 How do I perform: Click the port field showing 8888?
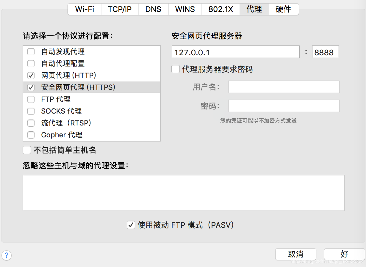point(325,52)
